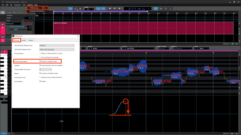Arm record on Harmo Vo track

pos(31,23)
